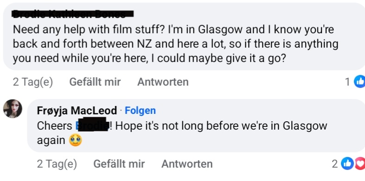This screenshot has height=181, width=365.
Task: Click the word Glasgow in Frøyja's reply text
Action: click(305, 126)
